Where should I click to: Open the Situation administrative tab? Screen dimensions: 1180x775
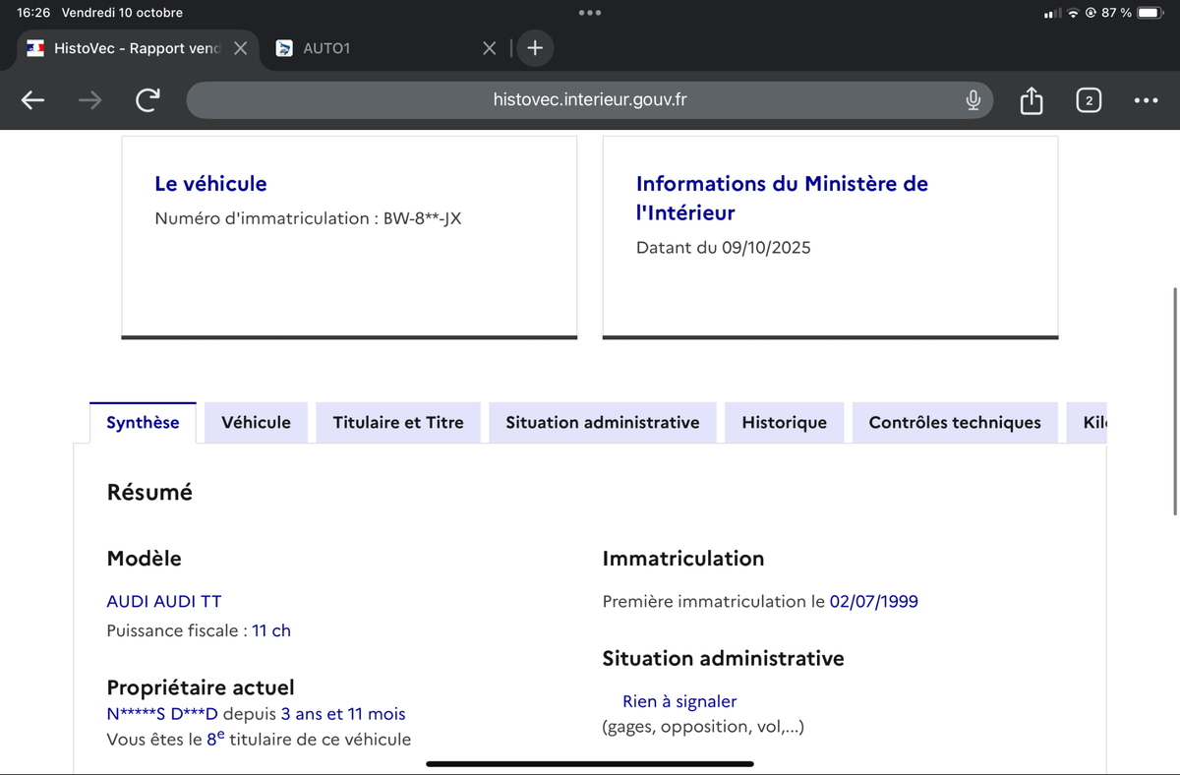click(x=602, y=423)
